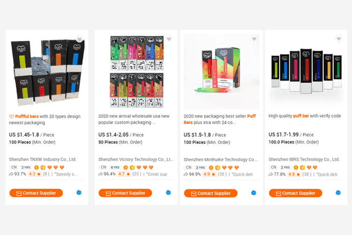Toggle heart on Shenzhen Victory Technology product
352x235 pixels.
[x=169, y=39]
